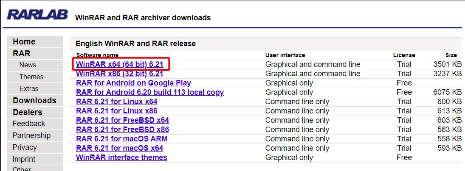The image size is (465, 171).
Task: Download RAR for Android 6.20 local copy
Action: tap(150, 92)
